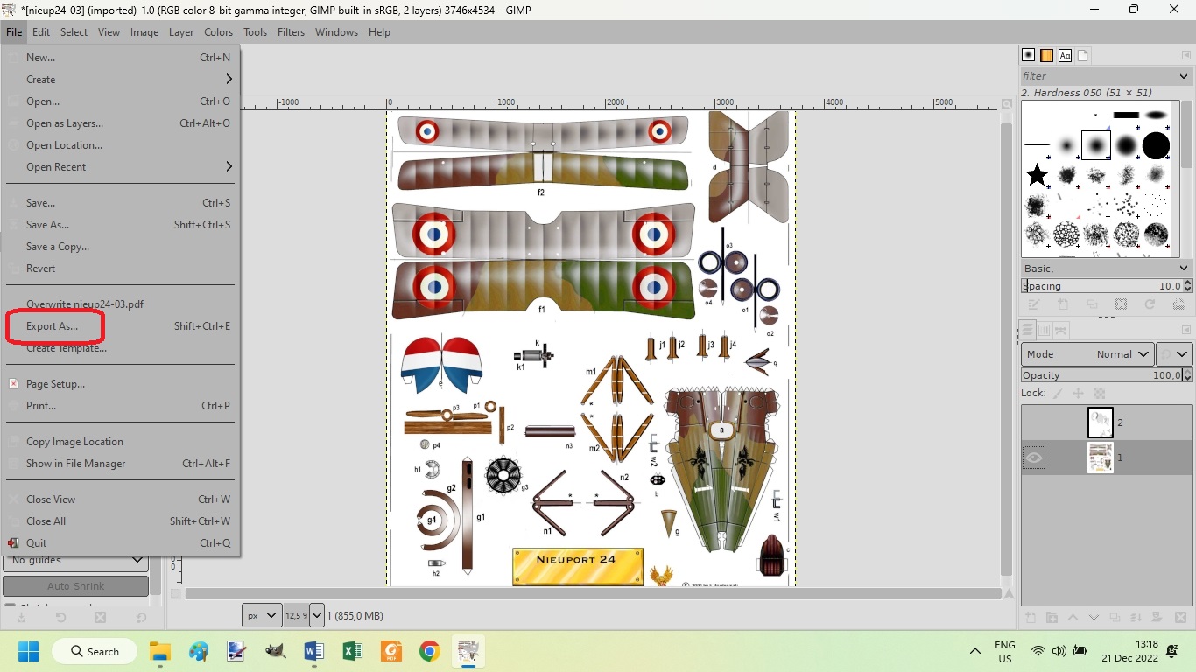Open the px units dropdown
This screenshot has width=1196, height=672.
pos(262,615)
